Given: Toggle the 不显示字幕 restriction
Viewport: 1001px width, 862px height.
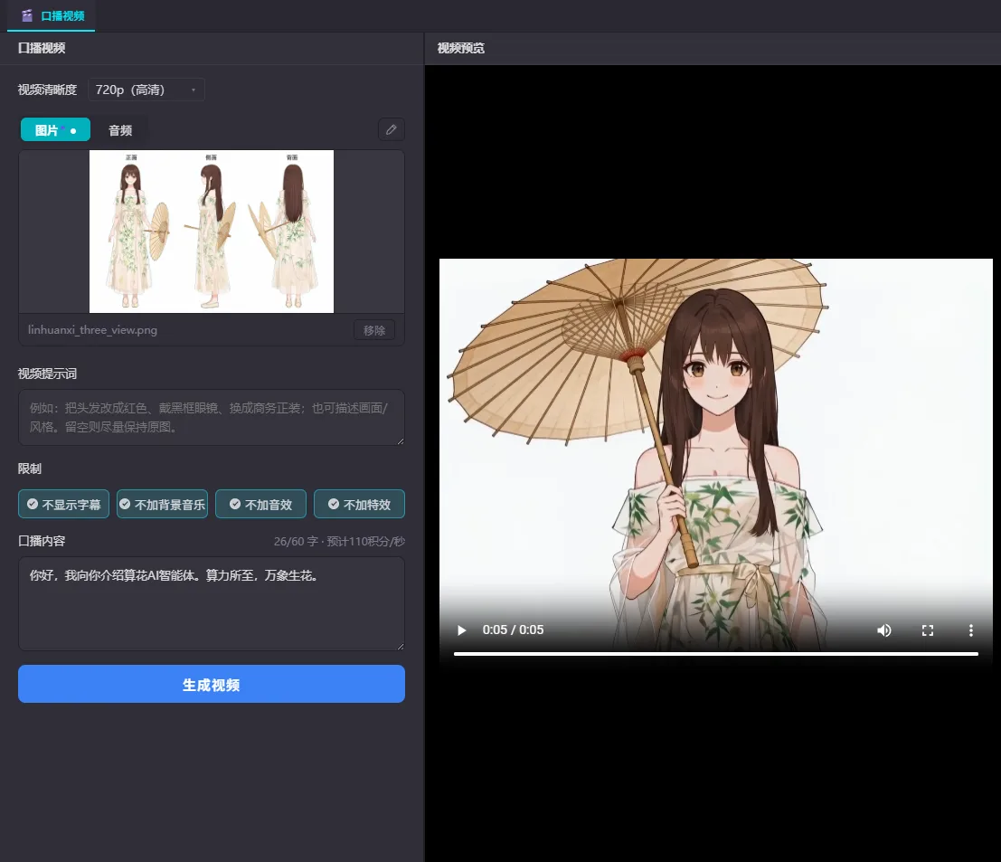Looking at the screenshot, I should click(64, 505).
